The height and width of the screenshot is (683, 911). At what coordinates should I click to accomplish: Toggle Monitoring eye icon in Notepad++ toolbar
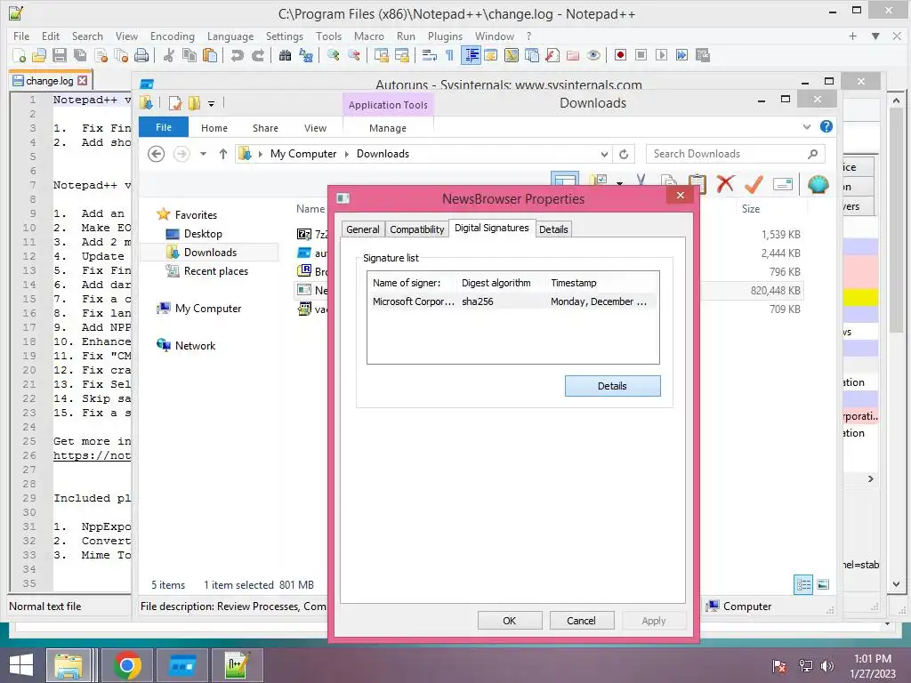[593, 55]
